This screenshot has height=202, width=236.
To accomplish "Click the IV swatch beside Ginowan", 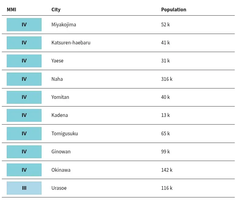I will pos(24,152).
